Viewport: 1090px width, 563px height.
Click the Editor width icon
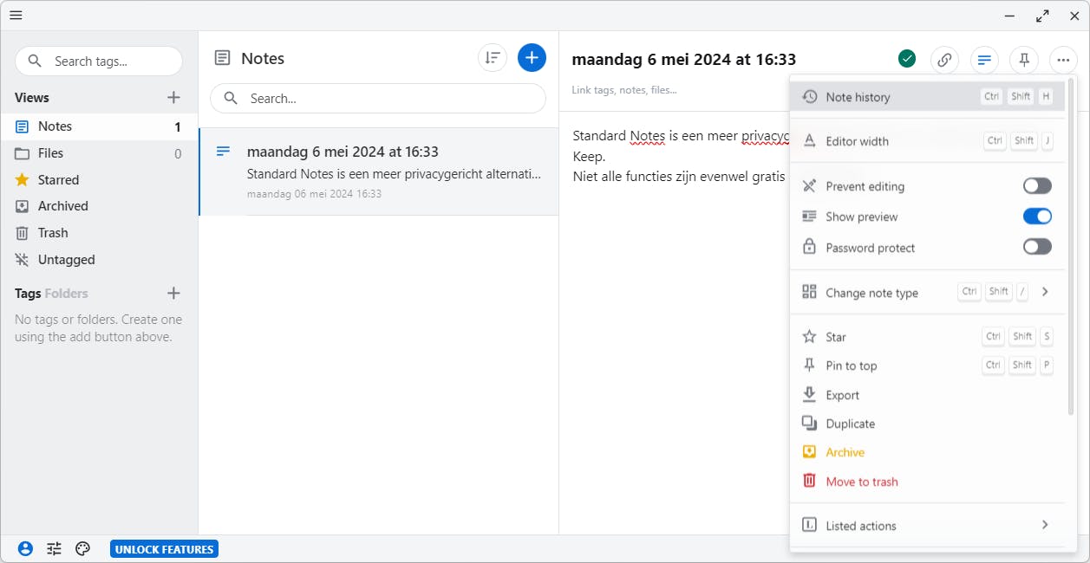pyautogui.click(x=809, y=140)
